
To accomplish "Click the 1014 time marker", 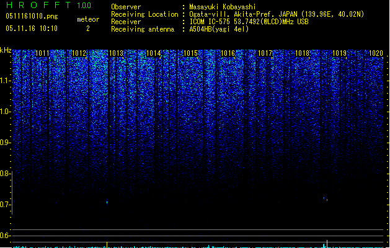I will 154,53.
